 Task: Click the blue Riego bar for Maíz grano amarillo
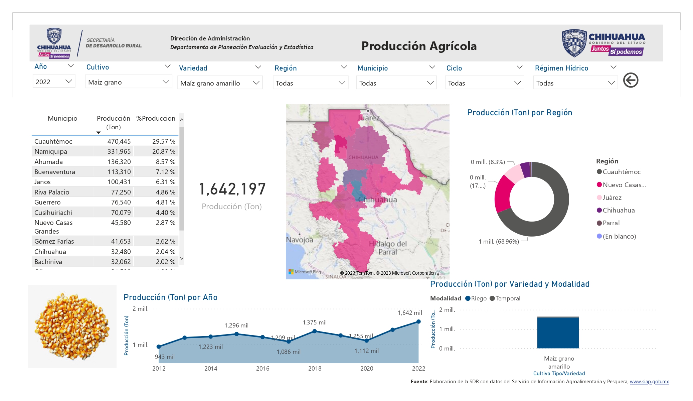click(558, 333)
